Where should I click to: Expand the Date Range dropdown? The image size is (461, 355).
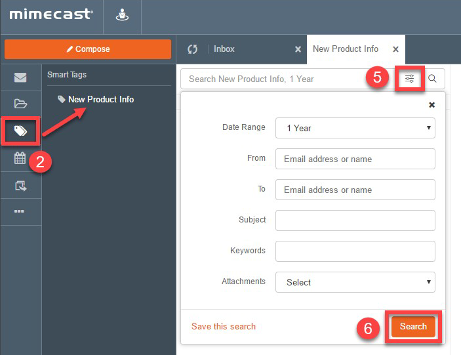355,128
